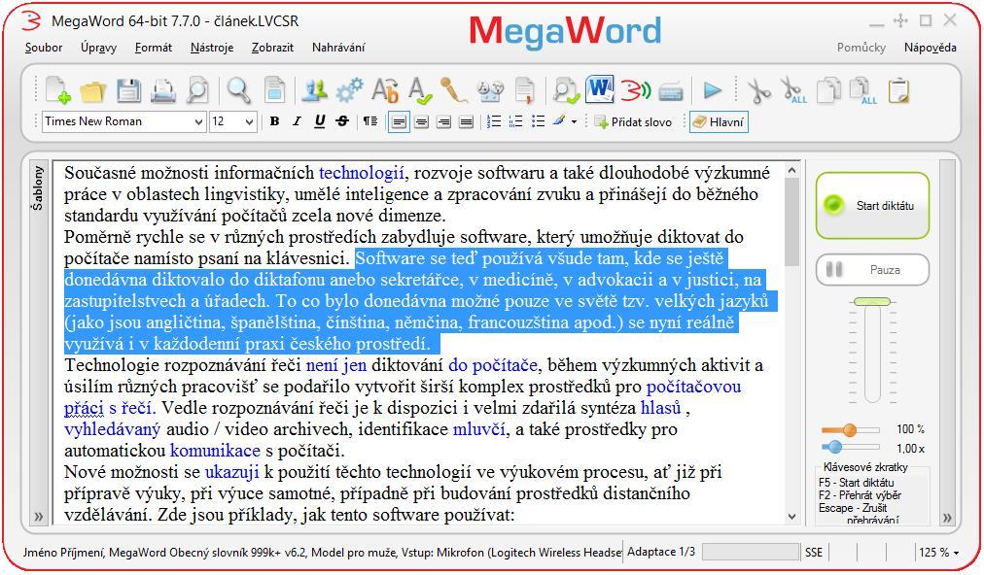Open settings with the gears icon
The image size is (984, 575).
coord(349,91)
